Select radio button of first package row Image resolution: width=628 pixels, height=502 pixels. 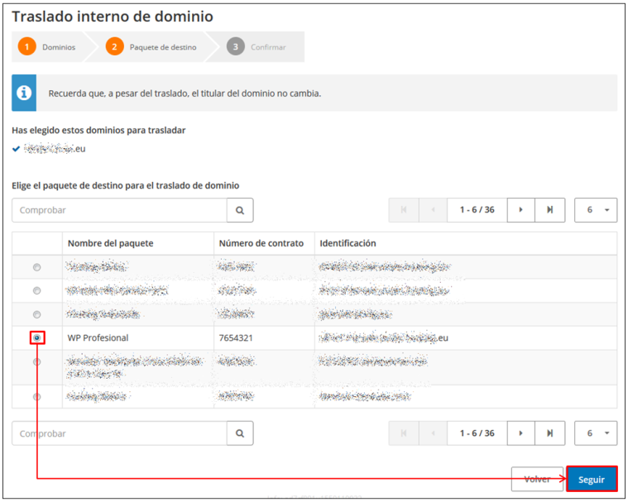(37, 267)
